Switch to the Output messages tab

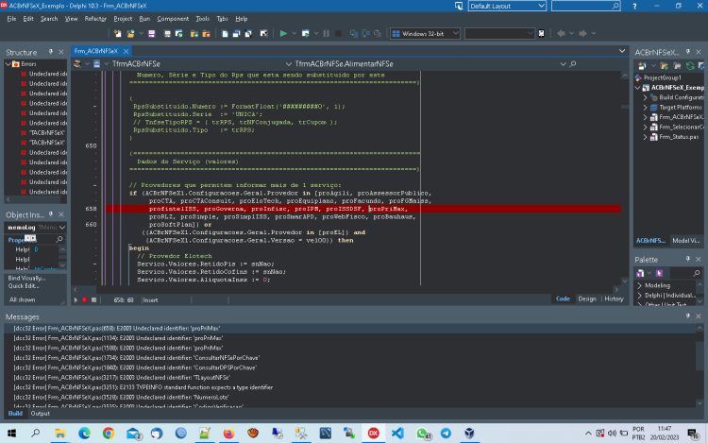(40, 414)
